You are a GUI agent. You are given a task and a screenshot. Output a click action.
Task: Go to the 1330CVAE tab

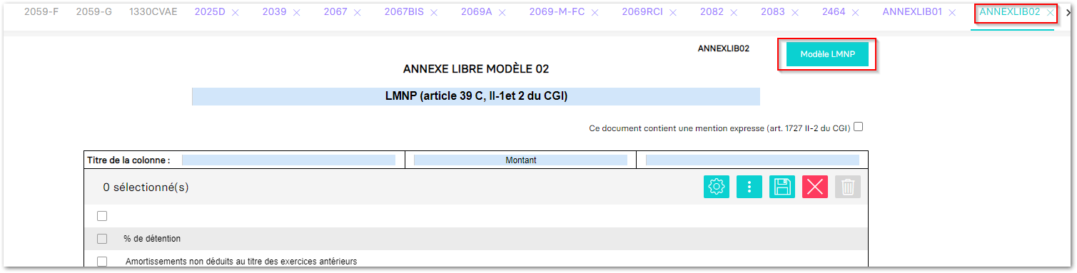pyautogui.click(x=153, y=12)
